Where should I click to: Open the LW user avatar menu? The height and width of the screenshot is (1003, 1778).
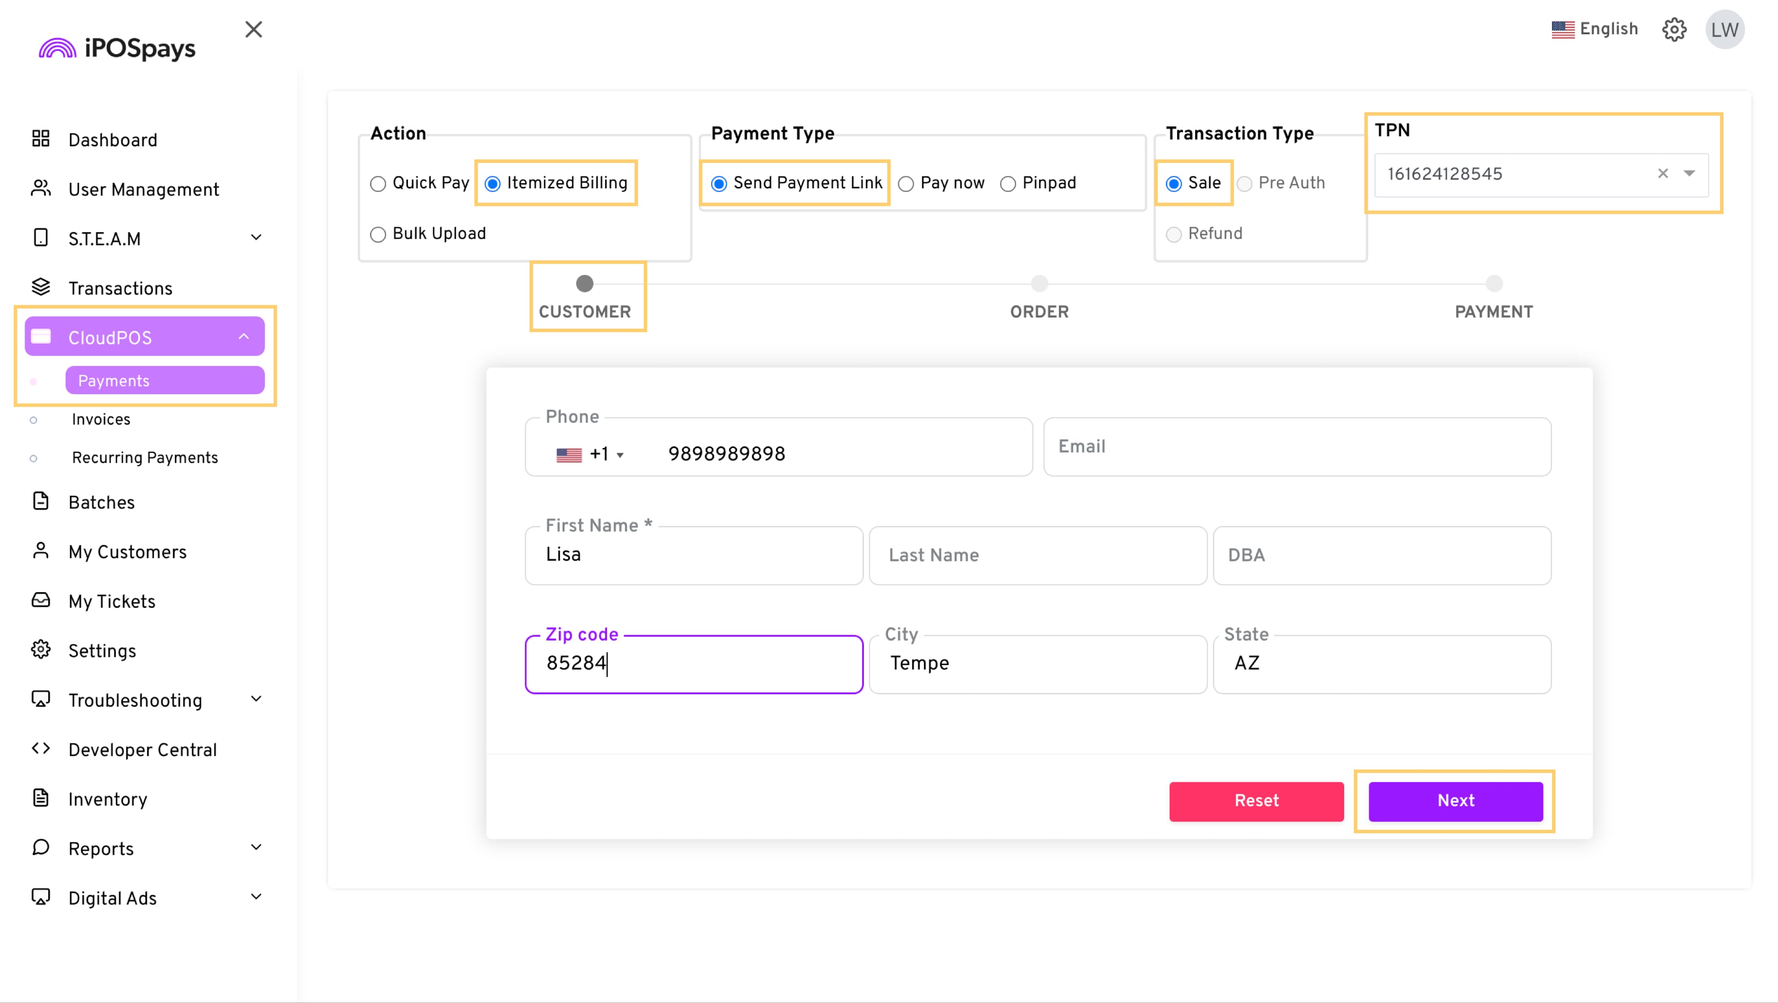point(1724,29)
